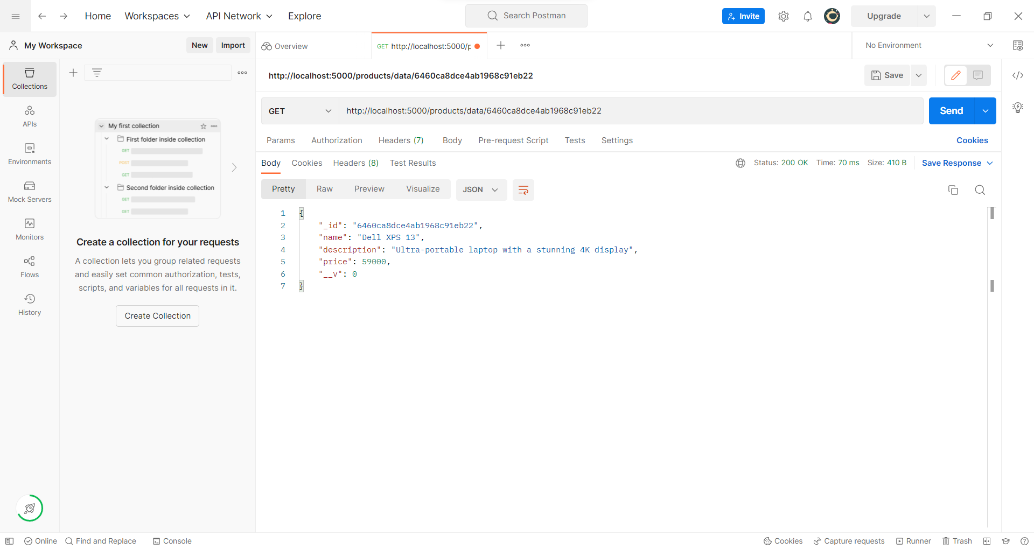Open the settings gear icon
Image resolution: width=1034 pixels, height=549 pixels.
784,16
